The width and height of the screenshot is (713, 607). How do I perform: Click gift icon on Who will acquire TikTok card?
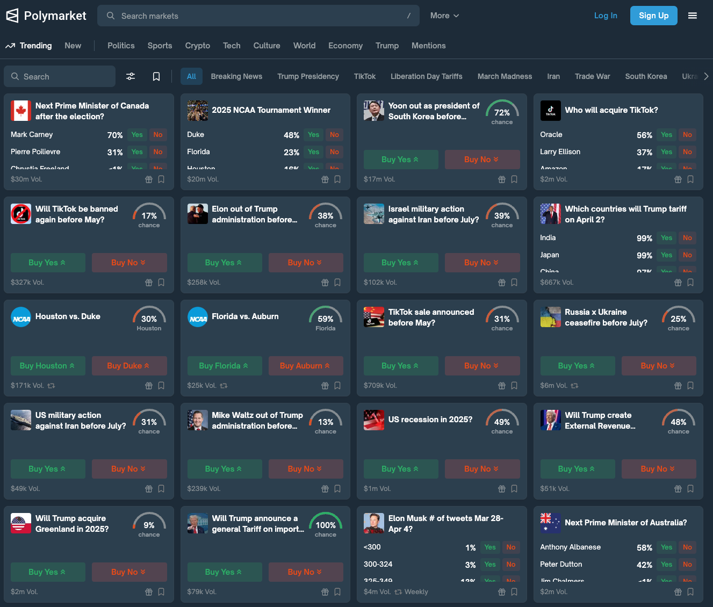point(678,179)
